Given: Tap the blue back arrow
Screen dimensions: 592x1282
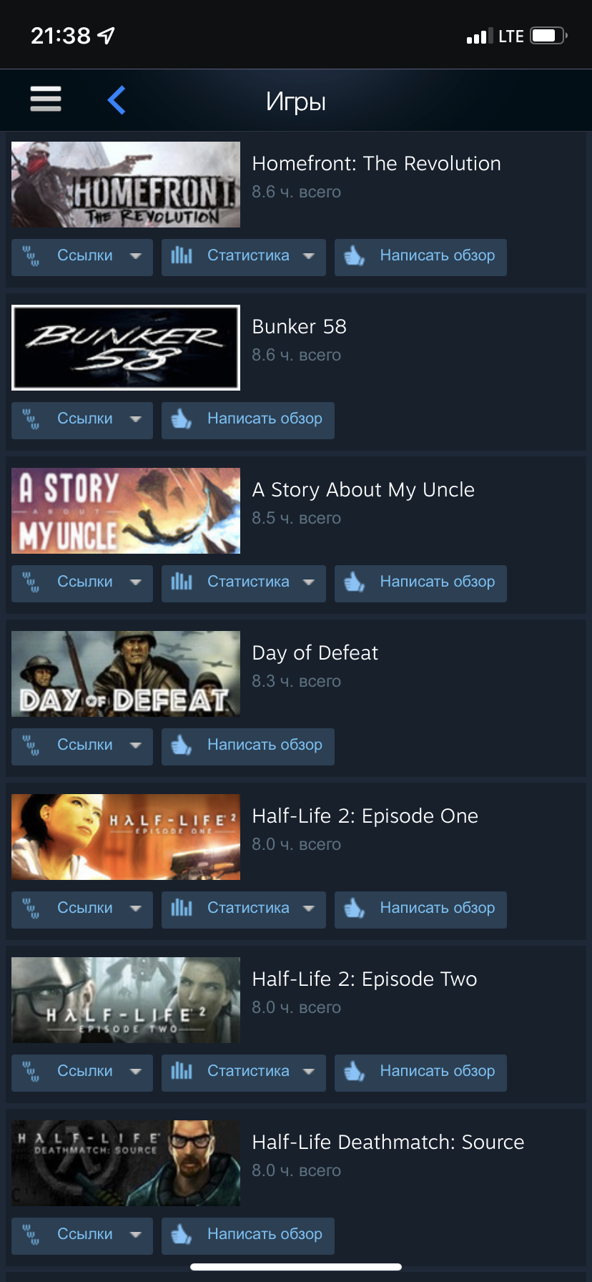Looking at the screenshot, I should click(x=117, y=99).
